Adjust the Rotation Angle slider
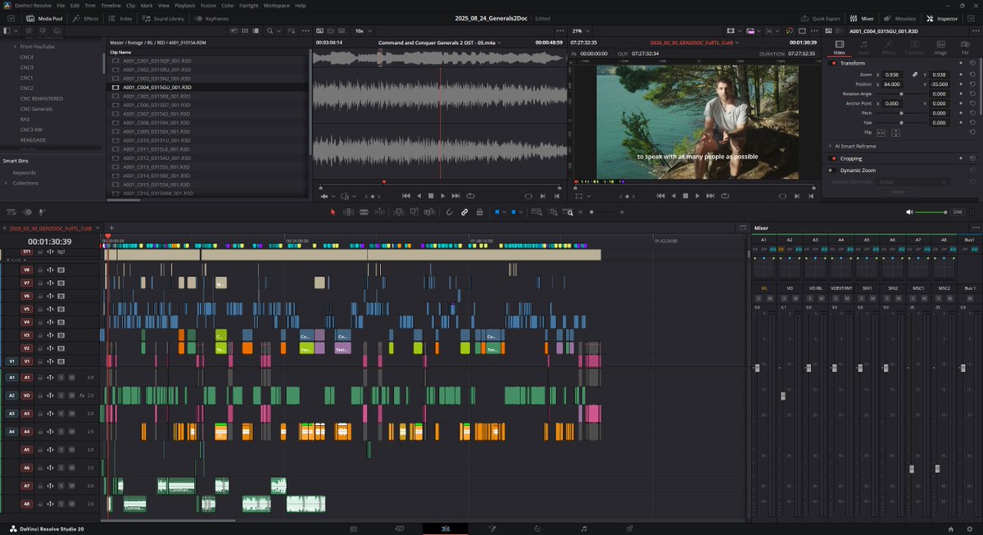 tap(900, 94)
